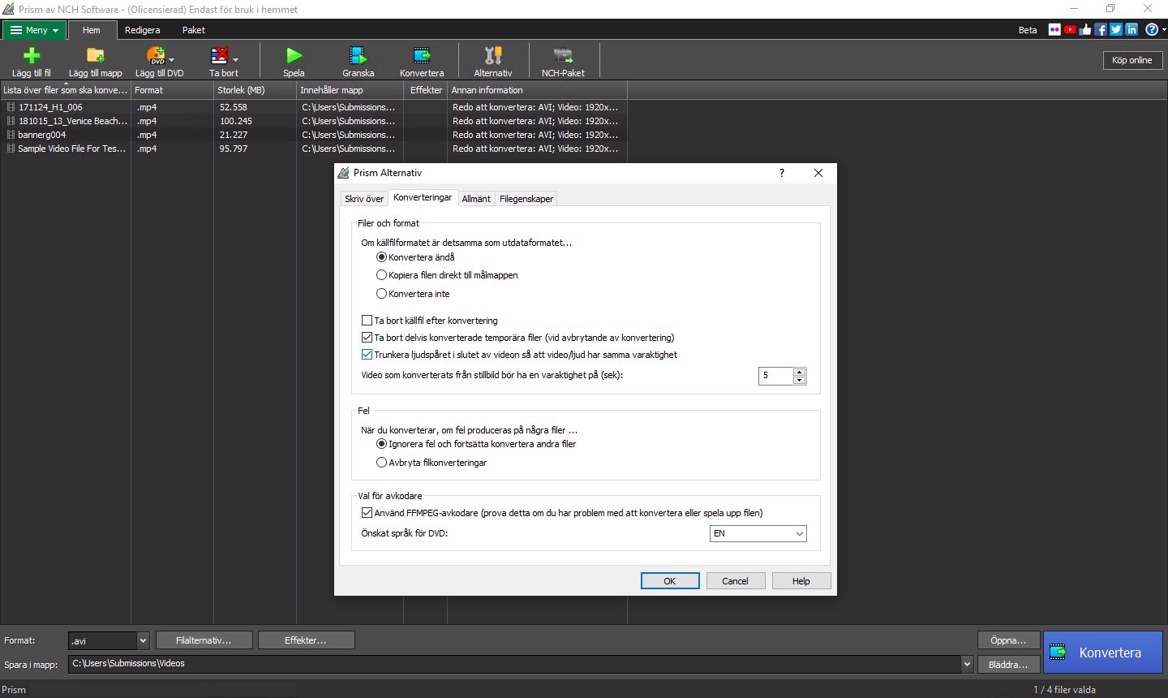Select the 'Konvertera inte' radio button
This screenshot has width=1168, height=698.
coord(381,294)
